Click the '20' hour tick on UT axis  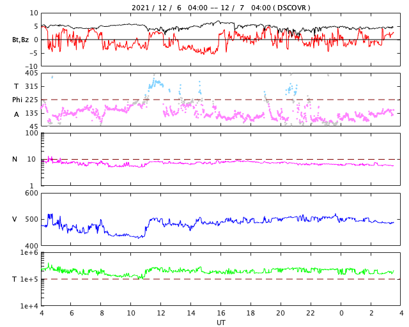pyautogui.click(x=281, y=313)
